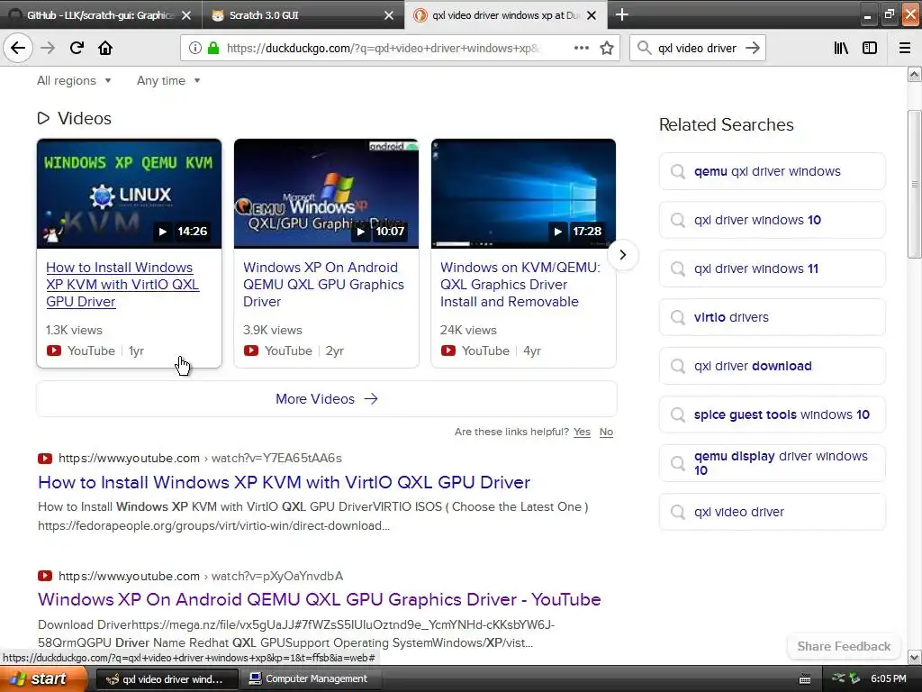The width and height of the screenshot is (922, 692).
Task: Search related 'qxl video driver'
Action: [772, 512]
